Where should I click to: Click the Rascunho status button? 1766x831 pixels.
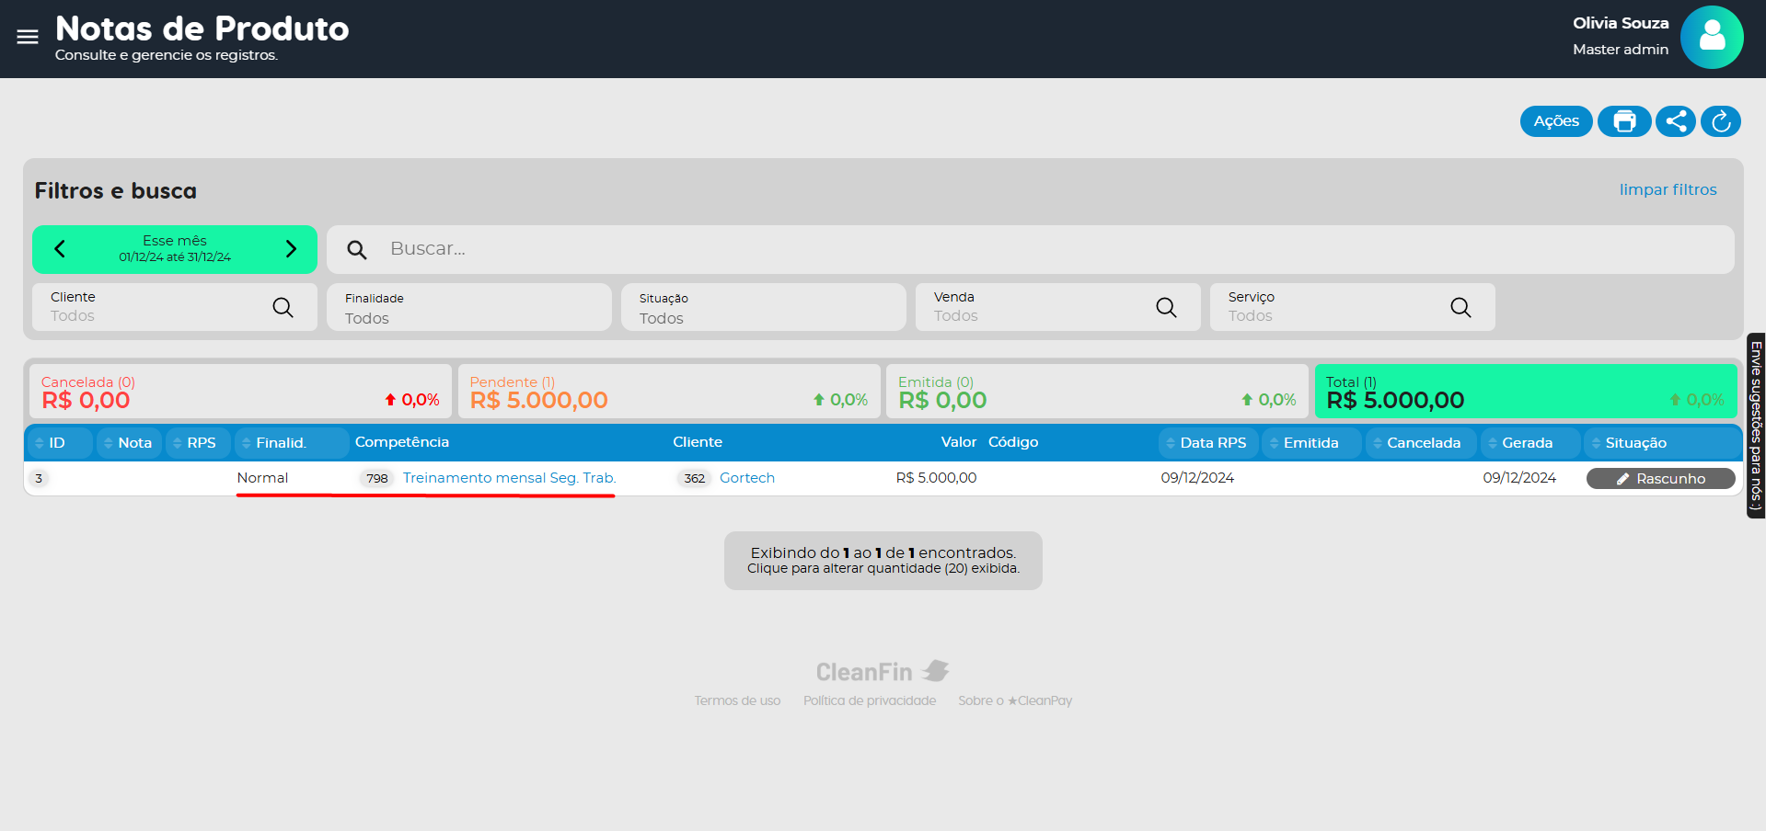click(x=1660, y=479)
